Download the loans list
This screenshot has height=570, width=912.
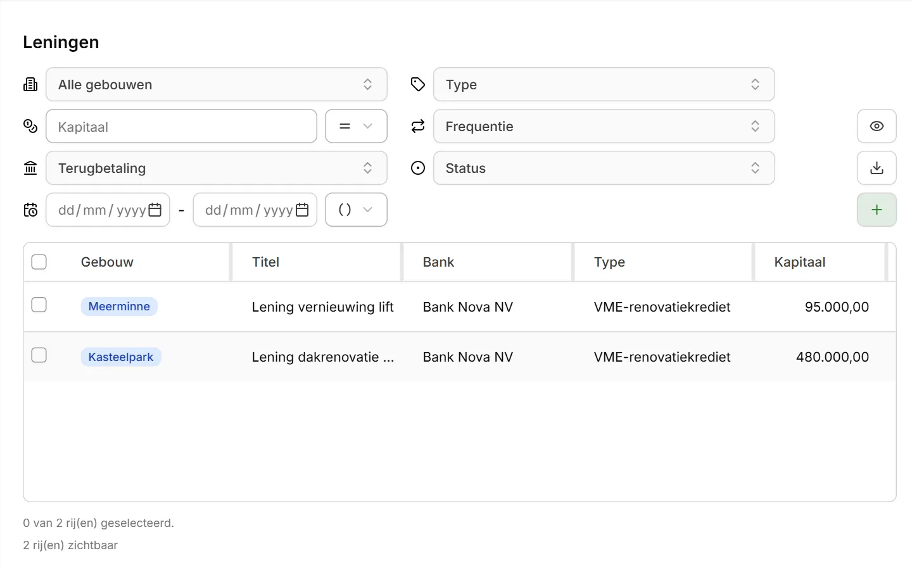click(877, 168)
